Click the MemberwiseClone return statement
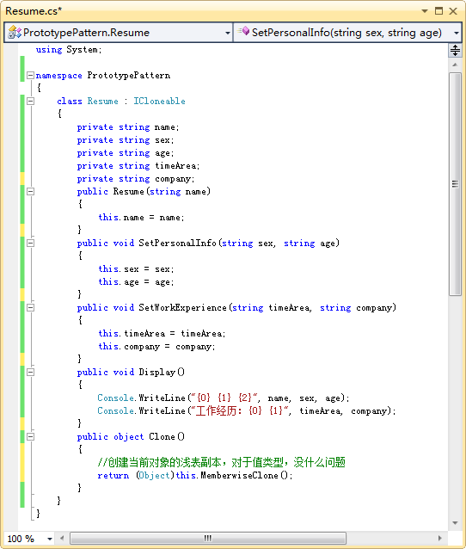Viewport: 466px width, 549px height. tap(195, 476)
